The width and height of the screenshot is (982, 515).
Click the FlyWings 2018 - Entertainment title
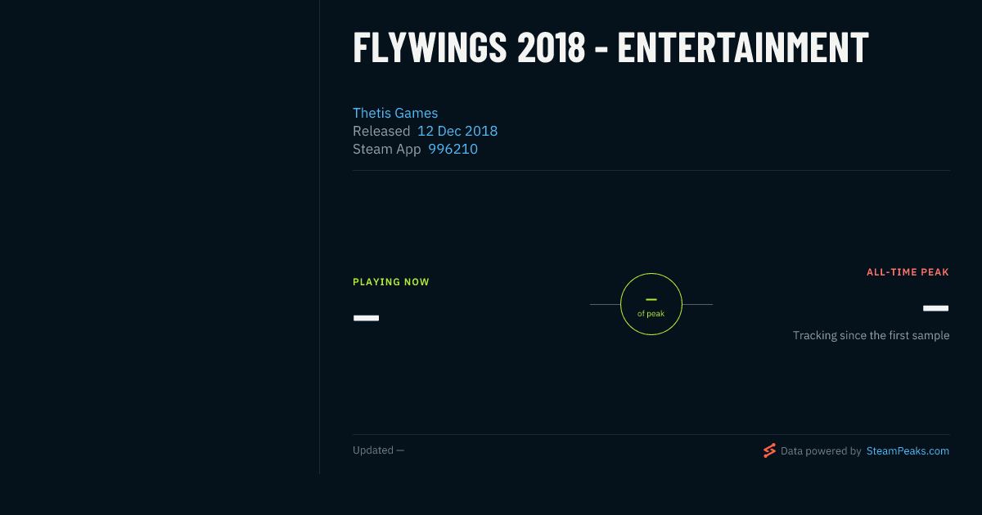pyautogui.click(x=610, y=47)
